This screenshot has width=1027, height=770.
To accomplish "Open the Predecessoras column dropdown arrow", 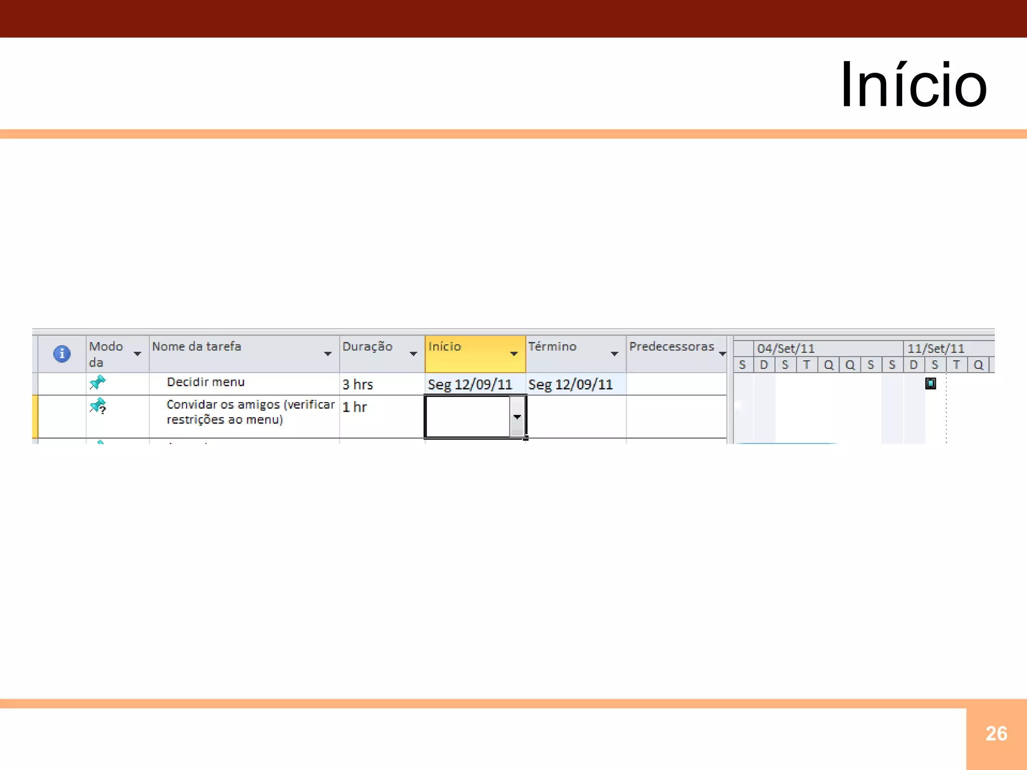I will tap(722, 354).
